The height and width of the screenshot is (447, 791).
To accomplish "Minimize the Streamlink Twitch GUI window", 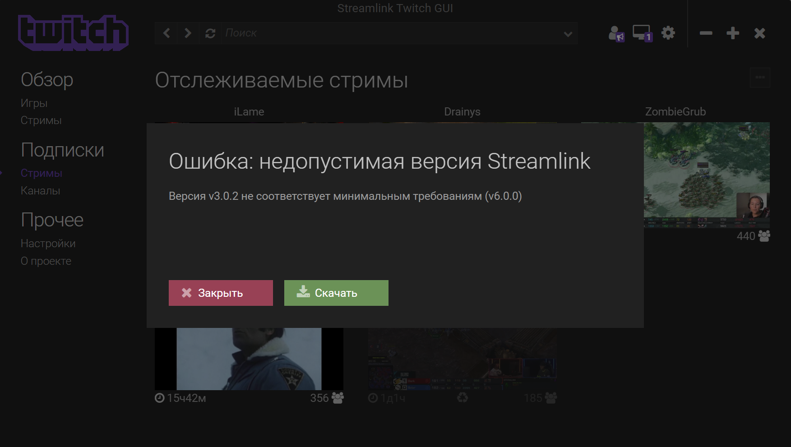I will tap(706, 33).
